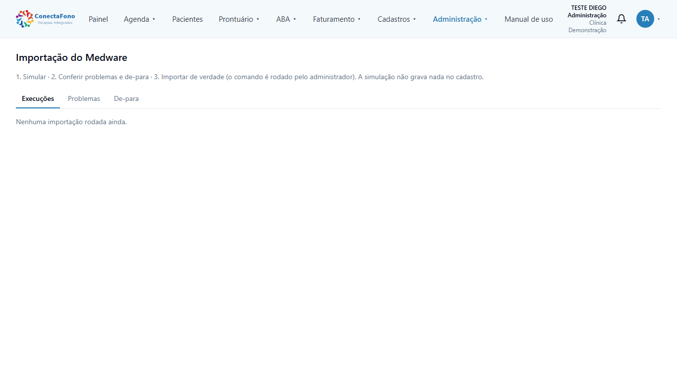Expand the Prontuário dropdown menu
Image resolution: width=677 pixels, height=380 pixels.
[x=239, y=19]
